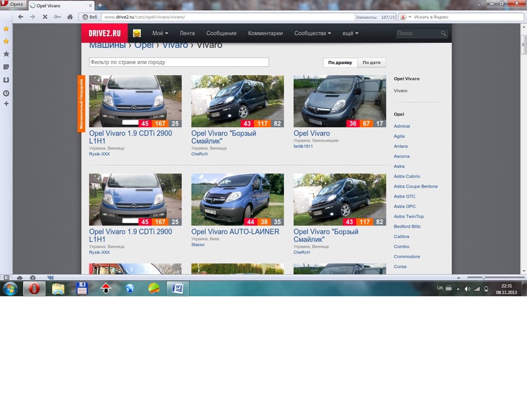Click the UK keyboard language indicator
Image resolution: width=527 pixels, height=395 pixels.
pyautogui.click(x=440, y=288)
